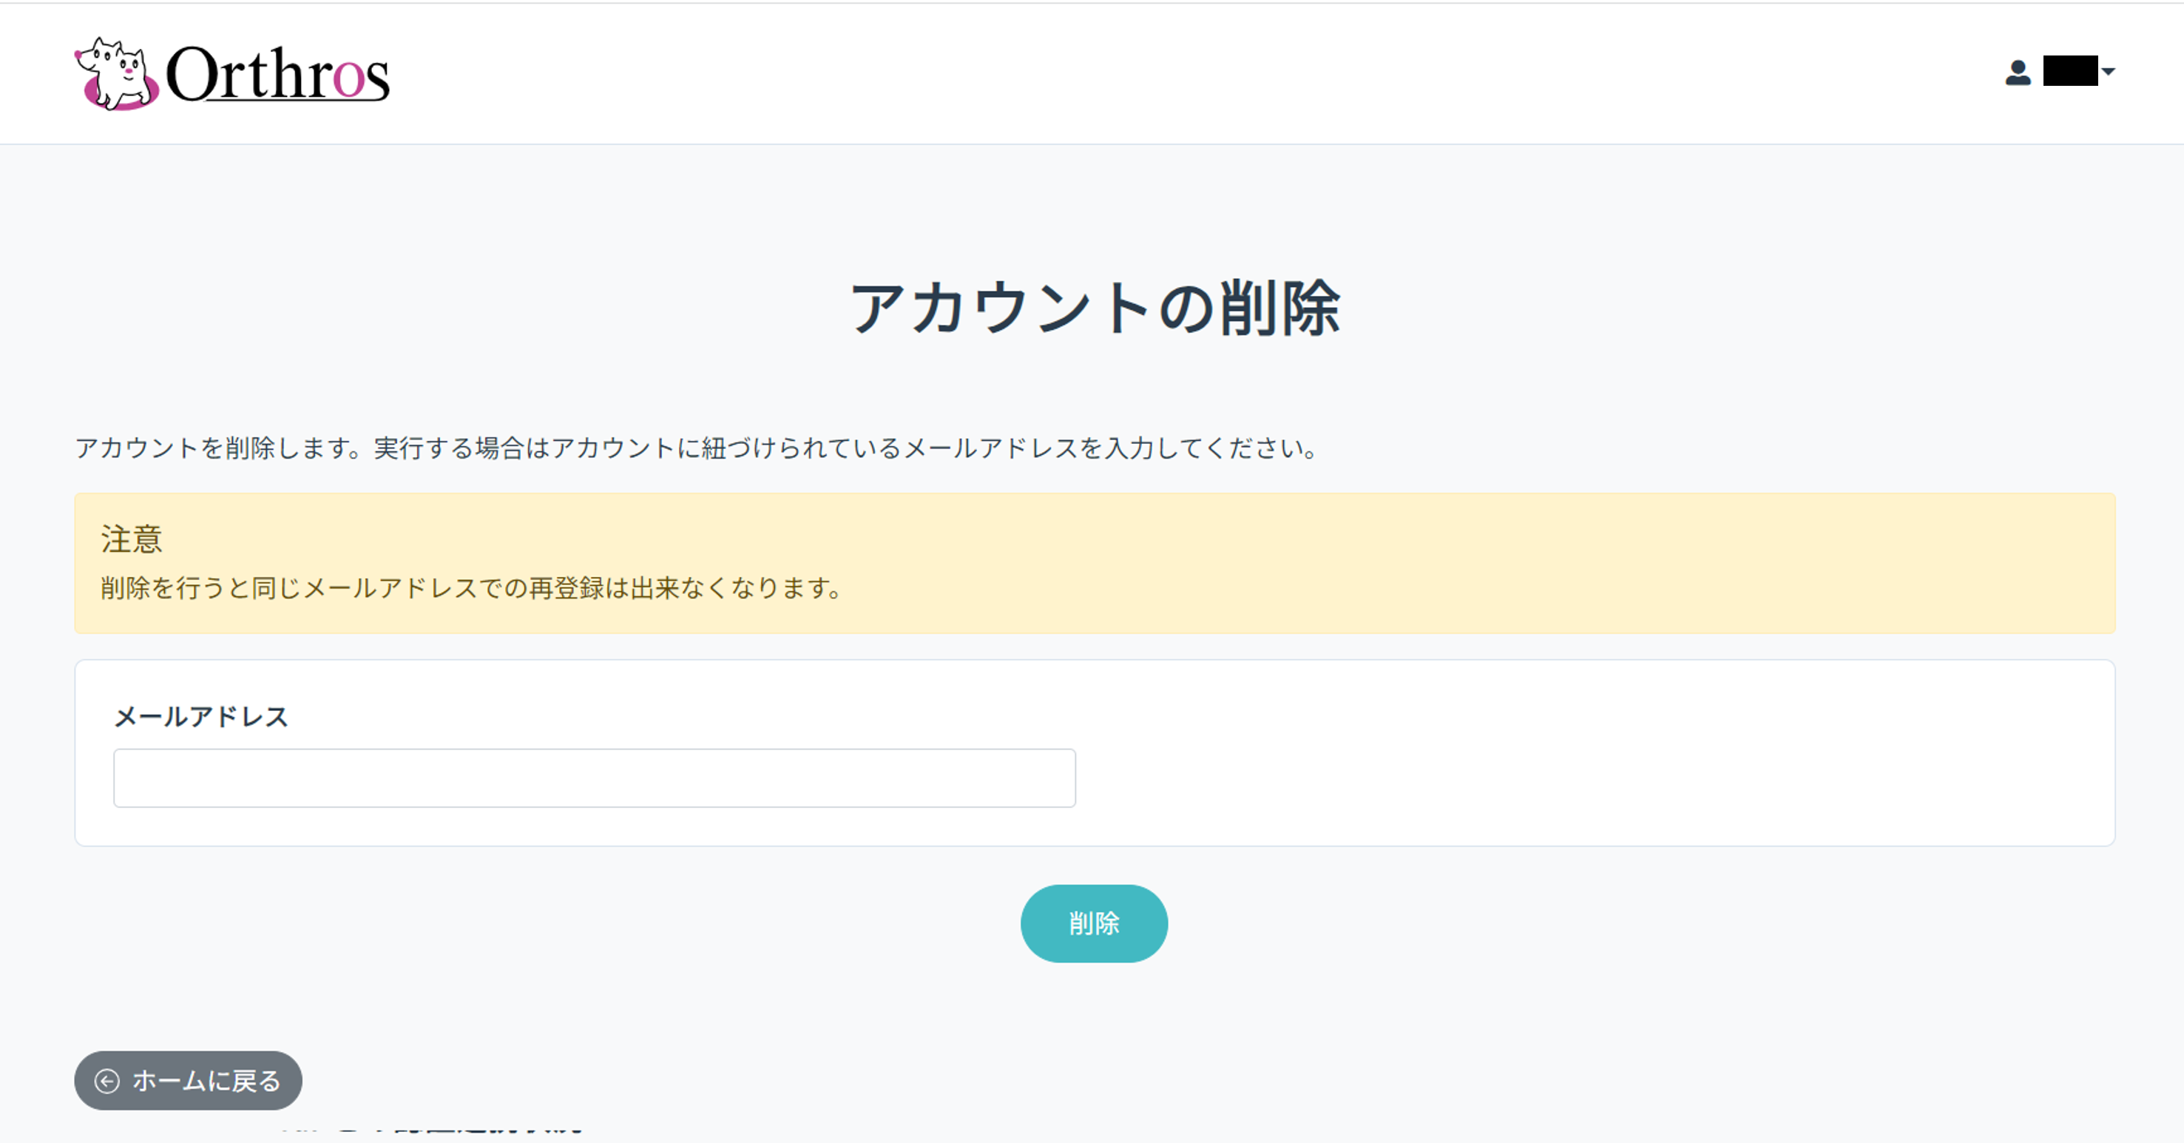Click the account deletion instruction sentence
The image size is (2184, 1143).
tap(695, 448)
